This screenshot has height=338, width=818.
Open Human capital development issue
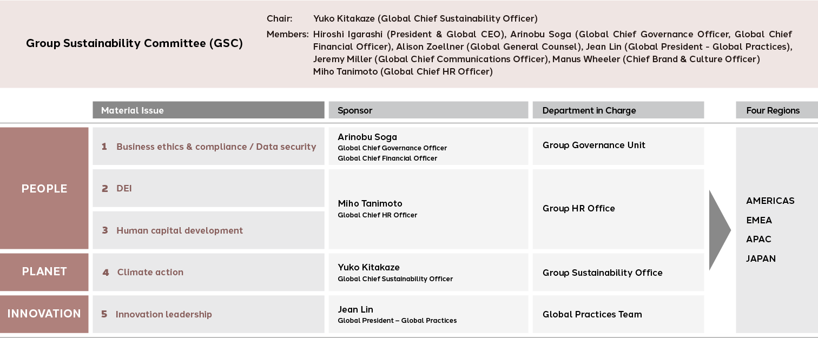pos(209,230)
